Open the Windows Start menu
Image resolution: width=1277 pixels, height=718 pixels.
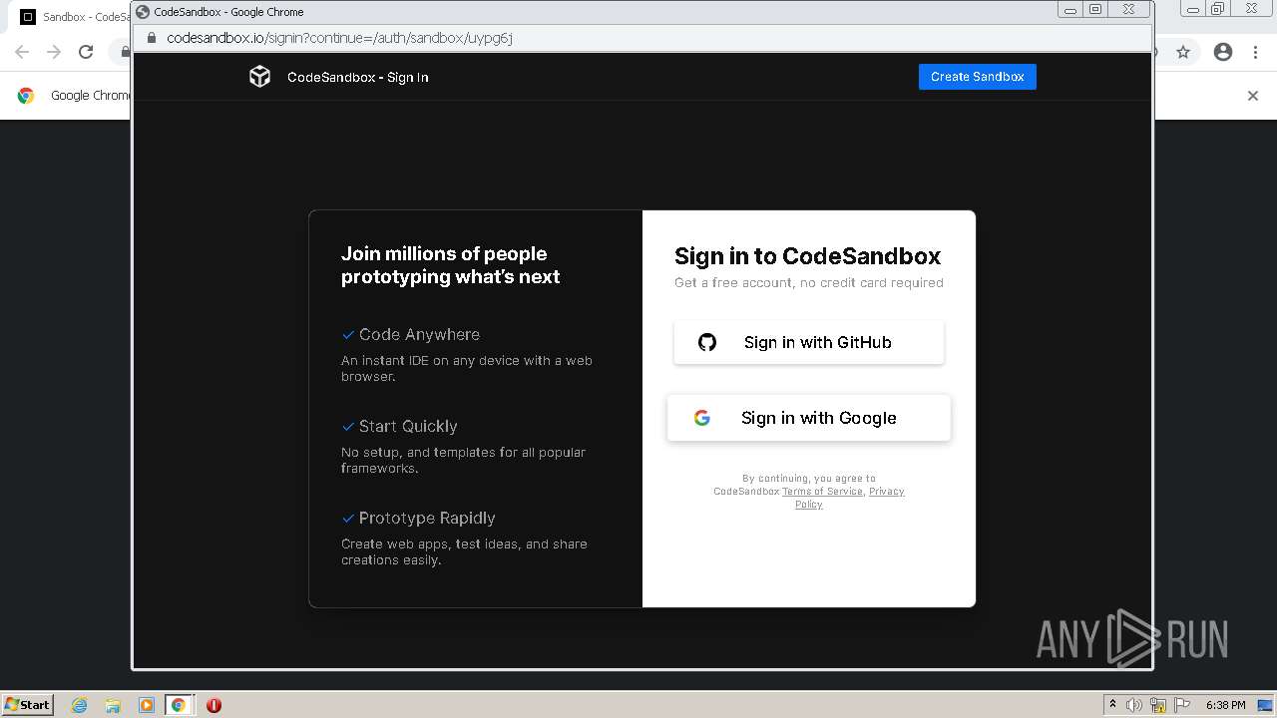tap(28, 704)
